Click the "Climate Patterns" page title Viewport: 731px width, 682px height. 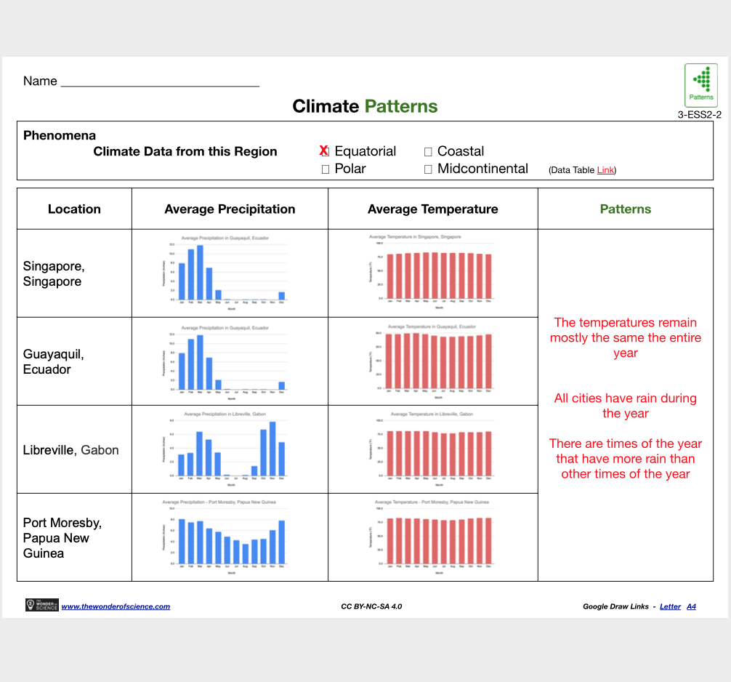point(365,106)
